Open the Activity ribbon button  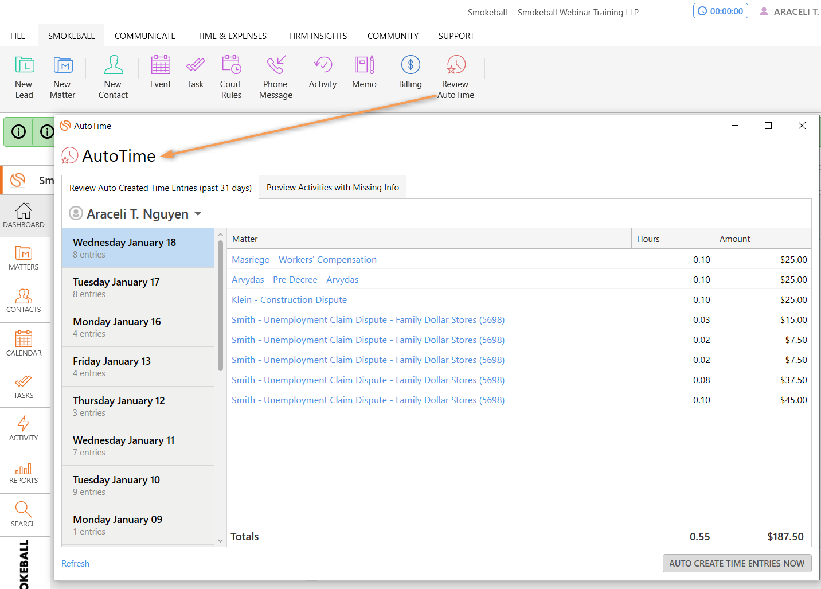[323, 73]
